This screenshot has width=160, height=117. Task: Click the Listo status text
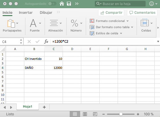[x=10, y=114]
